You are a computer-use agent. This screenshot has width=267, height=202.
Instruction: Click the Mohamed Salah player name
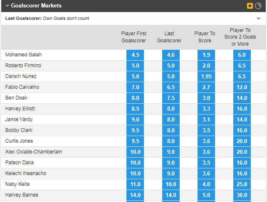point(23,55)
